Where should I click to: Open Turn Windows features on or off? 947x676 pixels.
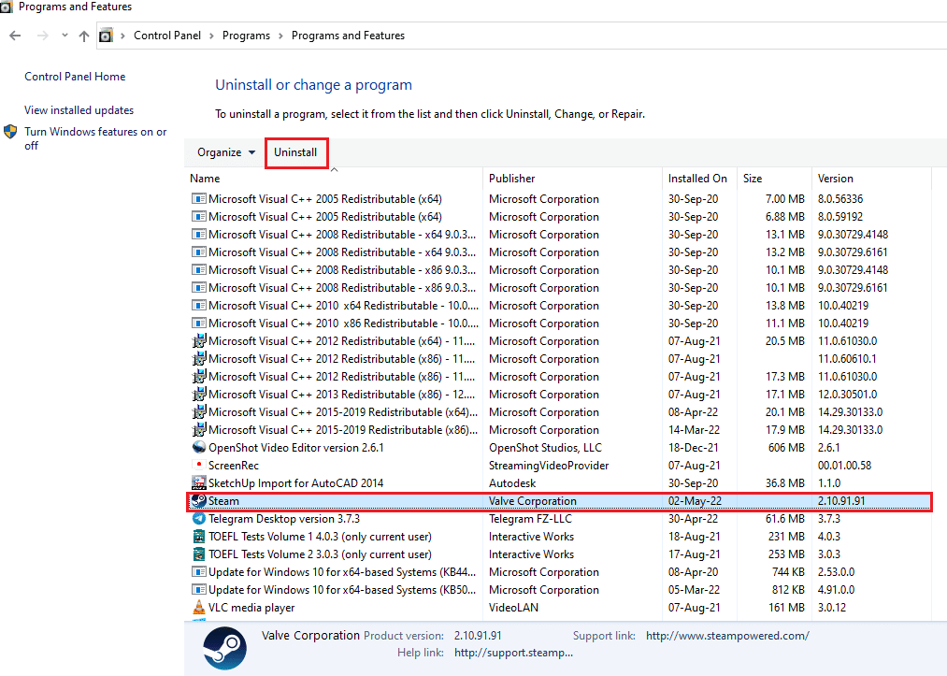tap(95, 138)
